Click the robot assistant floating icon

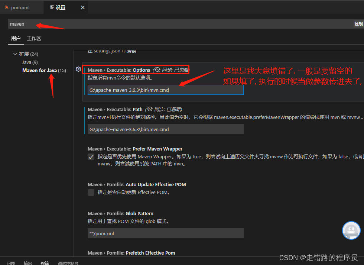(351, 230)
